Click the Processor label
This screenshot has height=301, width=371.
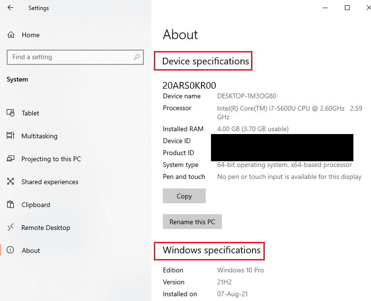177,108
